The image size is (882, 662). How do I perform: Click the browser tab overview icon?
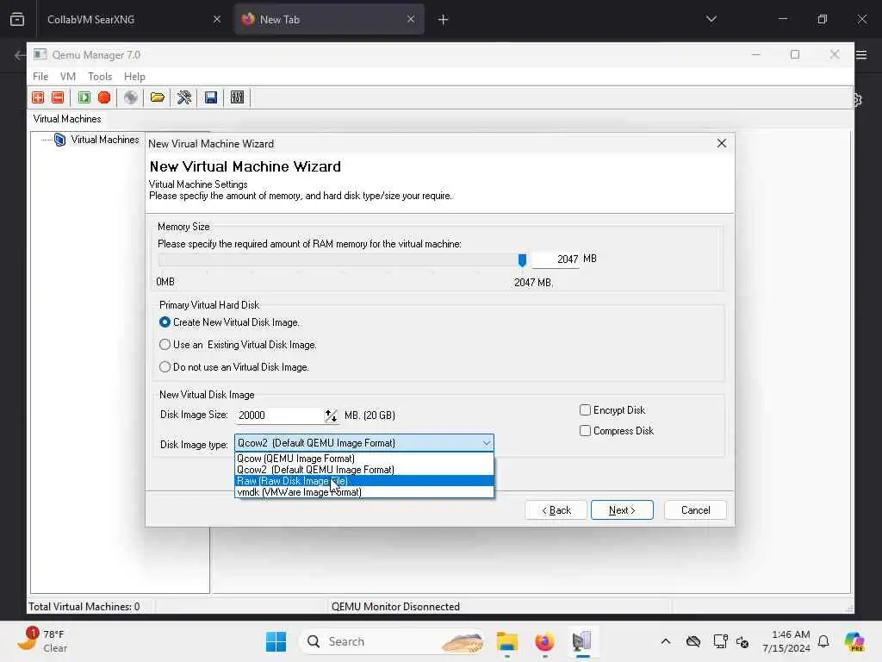(x=17, y=19)
